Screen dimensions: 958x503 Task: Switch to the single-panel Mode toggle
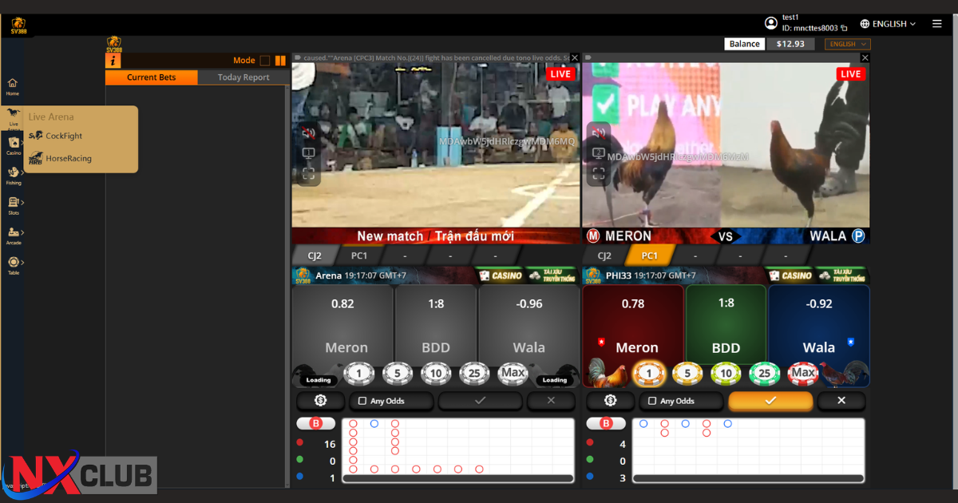(265, 61)
